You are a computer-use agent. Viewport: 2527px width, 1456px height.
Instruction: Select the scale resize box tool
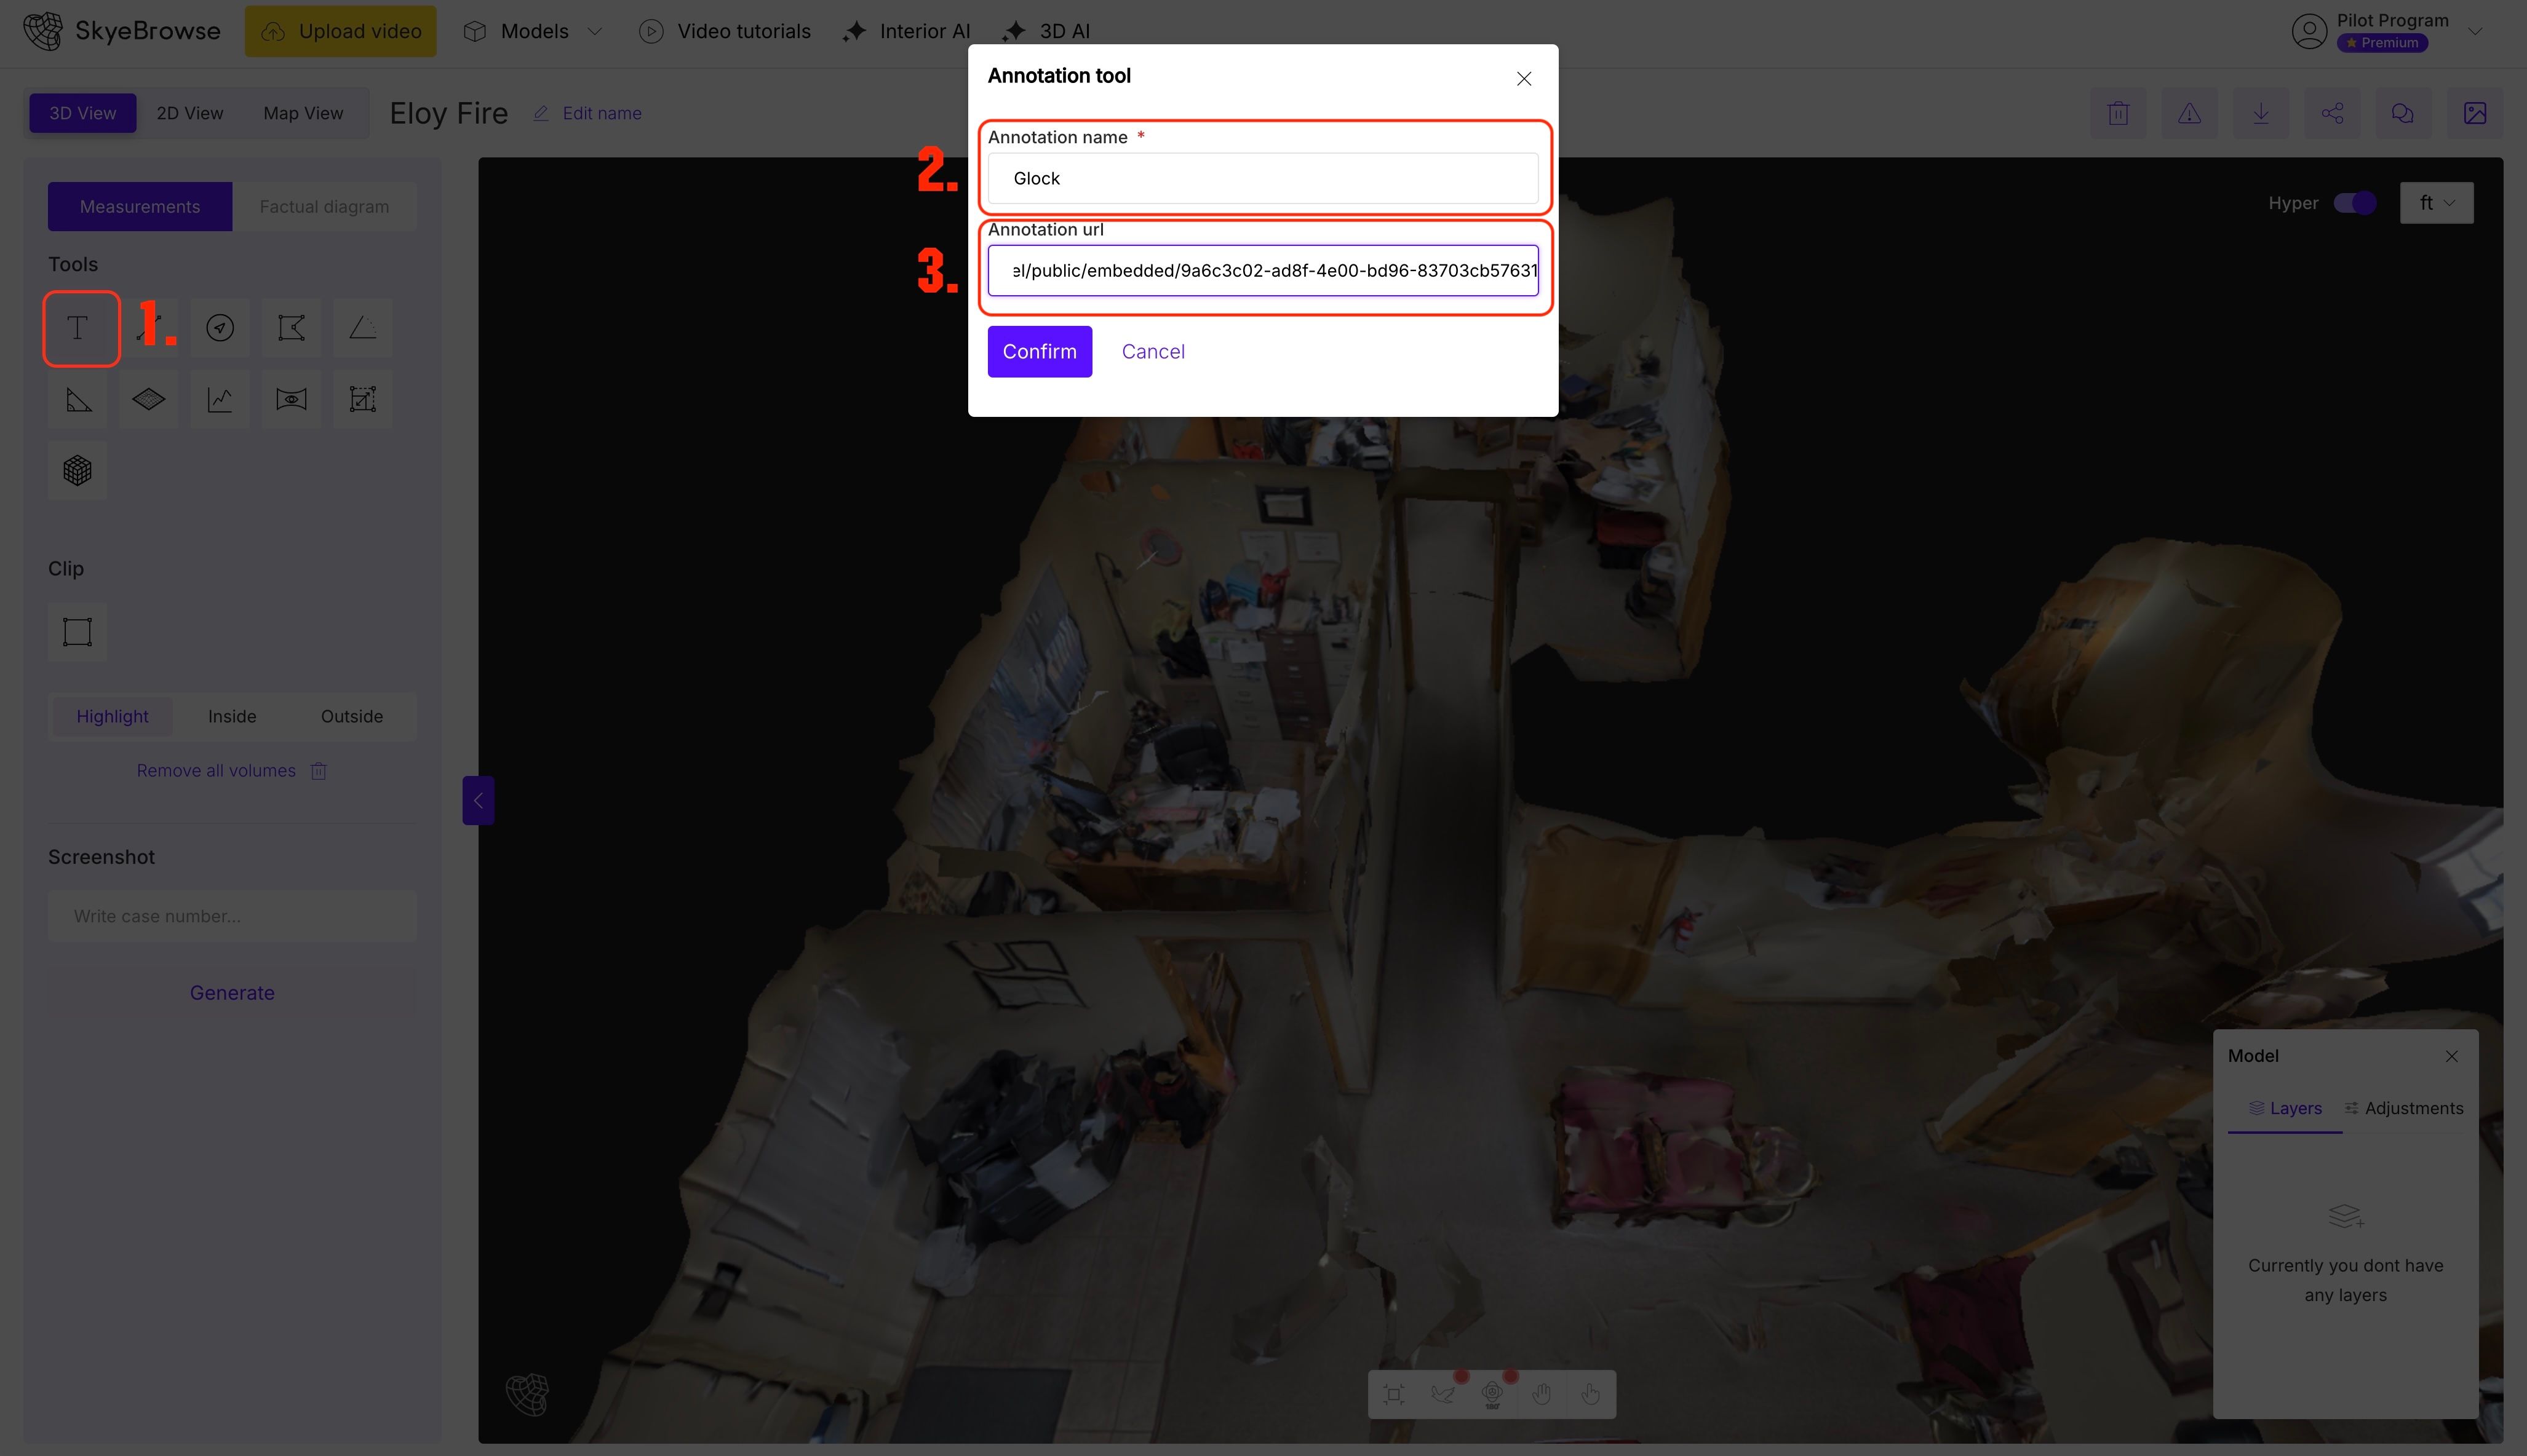(x=362, y=400)
